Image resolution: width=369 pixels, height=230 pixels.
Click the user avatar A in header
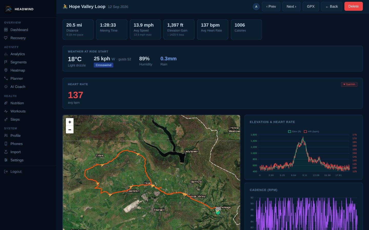[256, 7]
